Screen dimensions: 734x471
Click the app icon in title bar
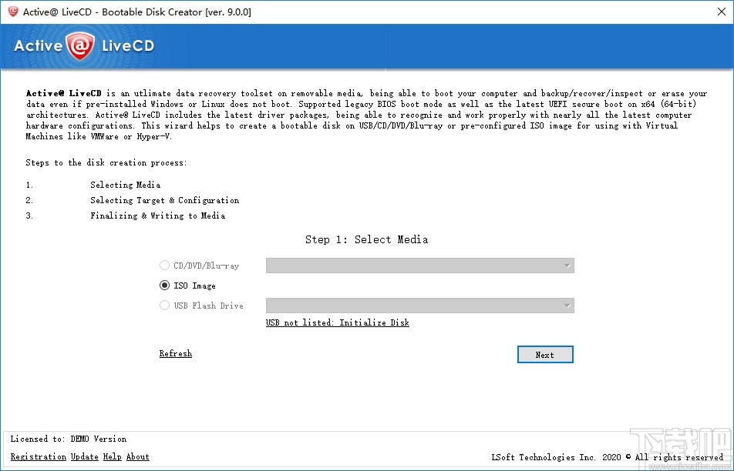coord(13,12)
